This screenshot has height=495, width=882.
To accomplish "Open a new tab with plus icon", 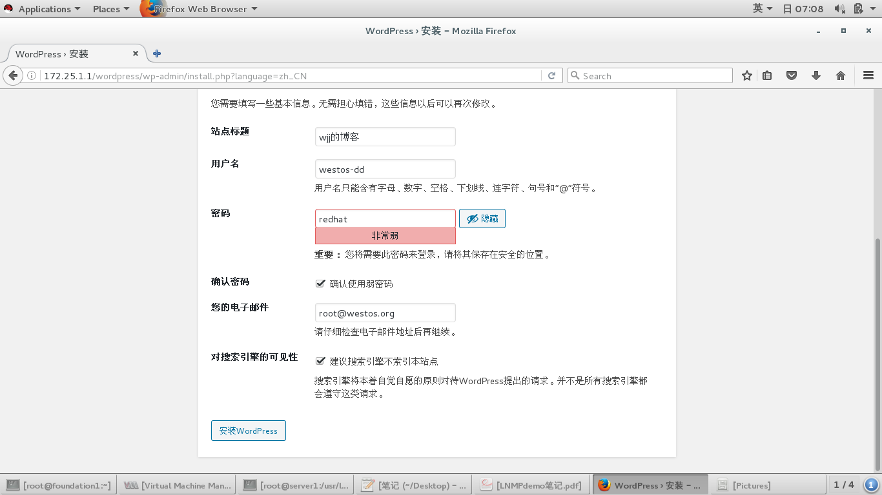I will pyautogui.click(x=156, y=54).
